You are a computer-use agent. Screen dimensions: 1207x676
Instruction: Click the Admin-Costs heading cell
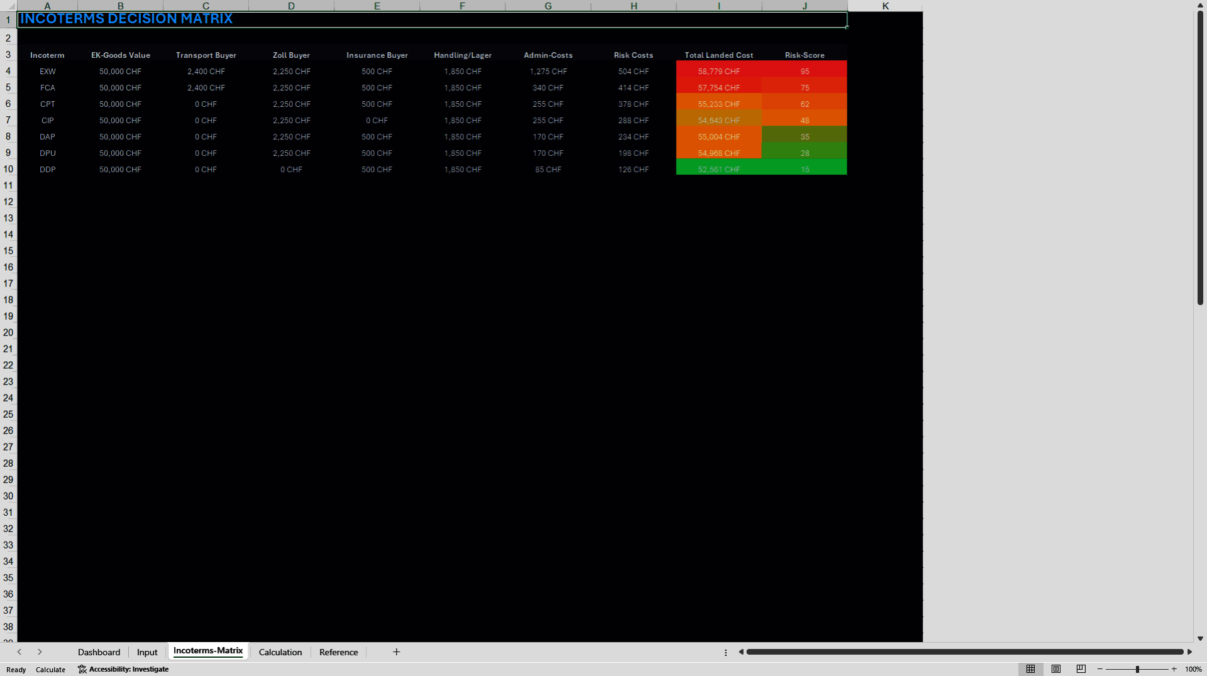coord(548,55)
